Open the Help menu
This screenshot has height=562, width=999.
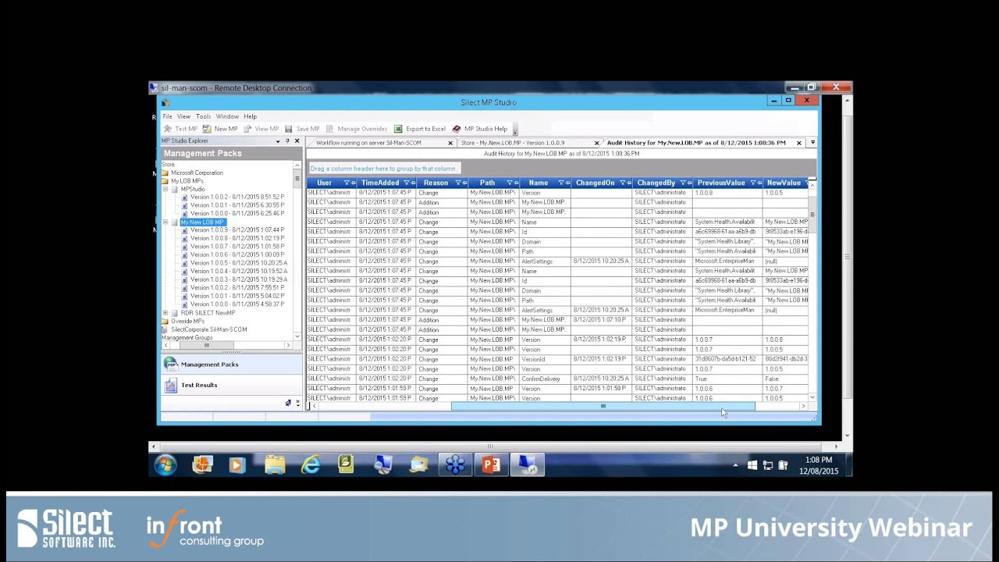[250, 116]
